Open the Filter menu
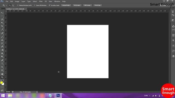 point(41,1)
